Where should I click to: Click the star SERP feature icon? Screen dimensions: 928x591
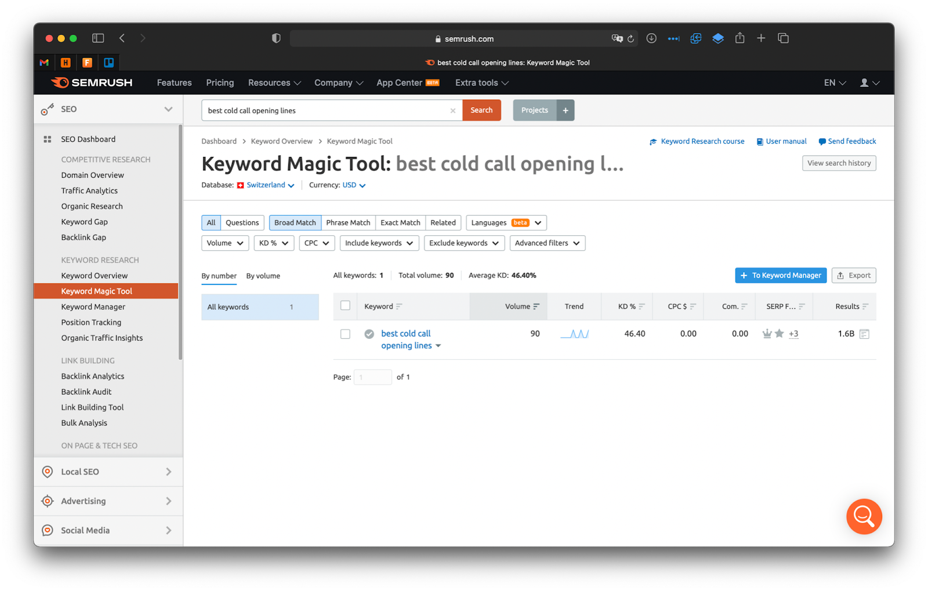click(x=779, y=333)
